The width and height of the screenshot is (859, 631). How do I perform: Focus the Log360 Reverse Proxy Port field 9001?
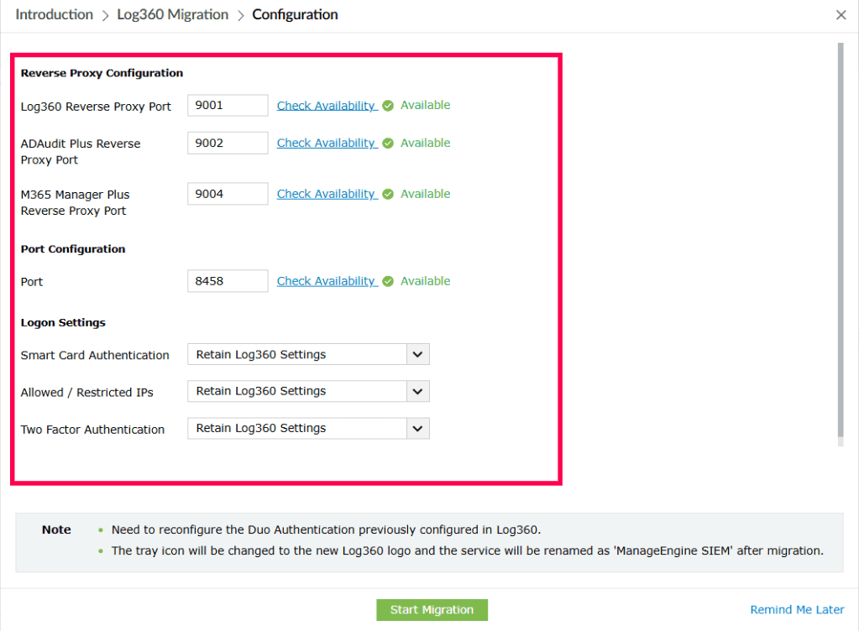pyautogui.click(x=228, y=105)
